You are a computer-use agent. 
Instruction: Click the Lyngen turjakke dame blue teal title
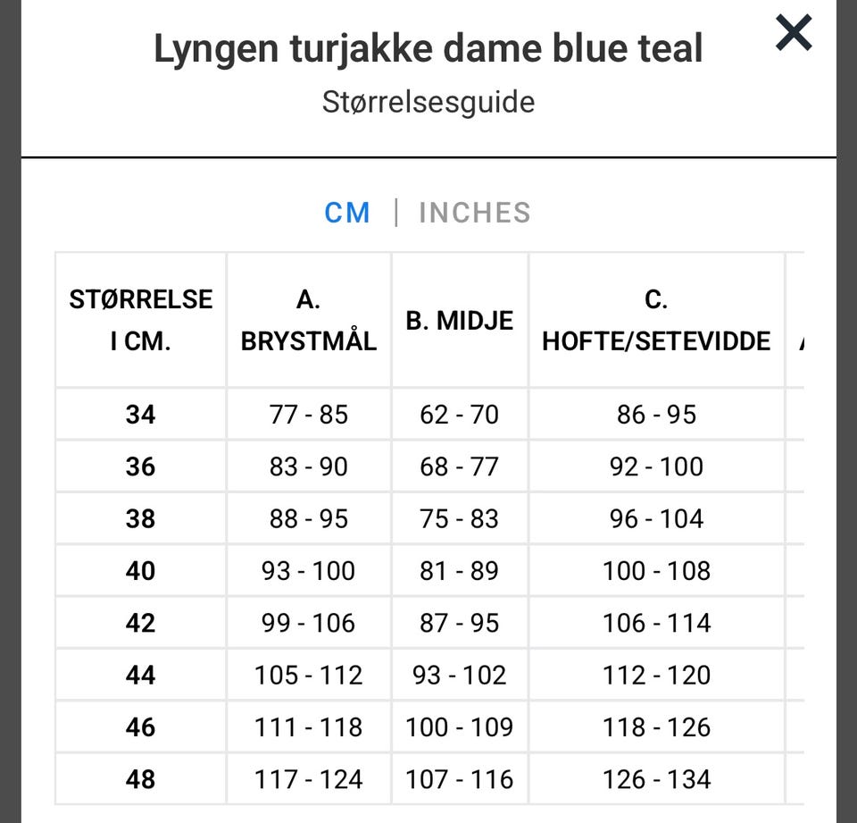pyautogui.click(x=428, y=49)
